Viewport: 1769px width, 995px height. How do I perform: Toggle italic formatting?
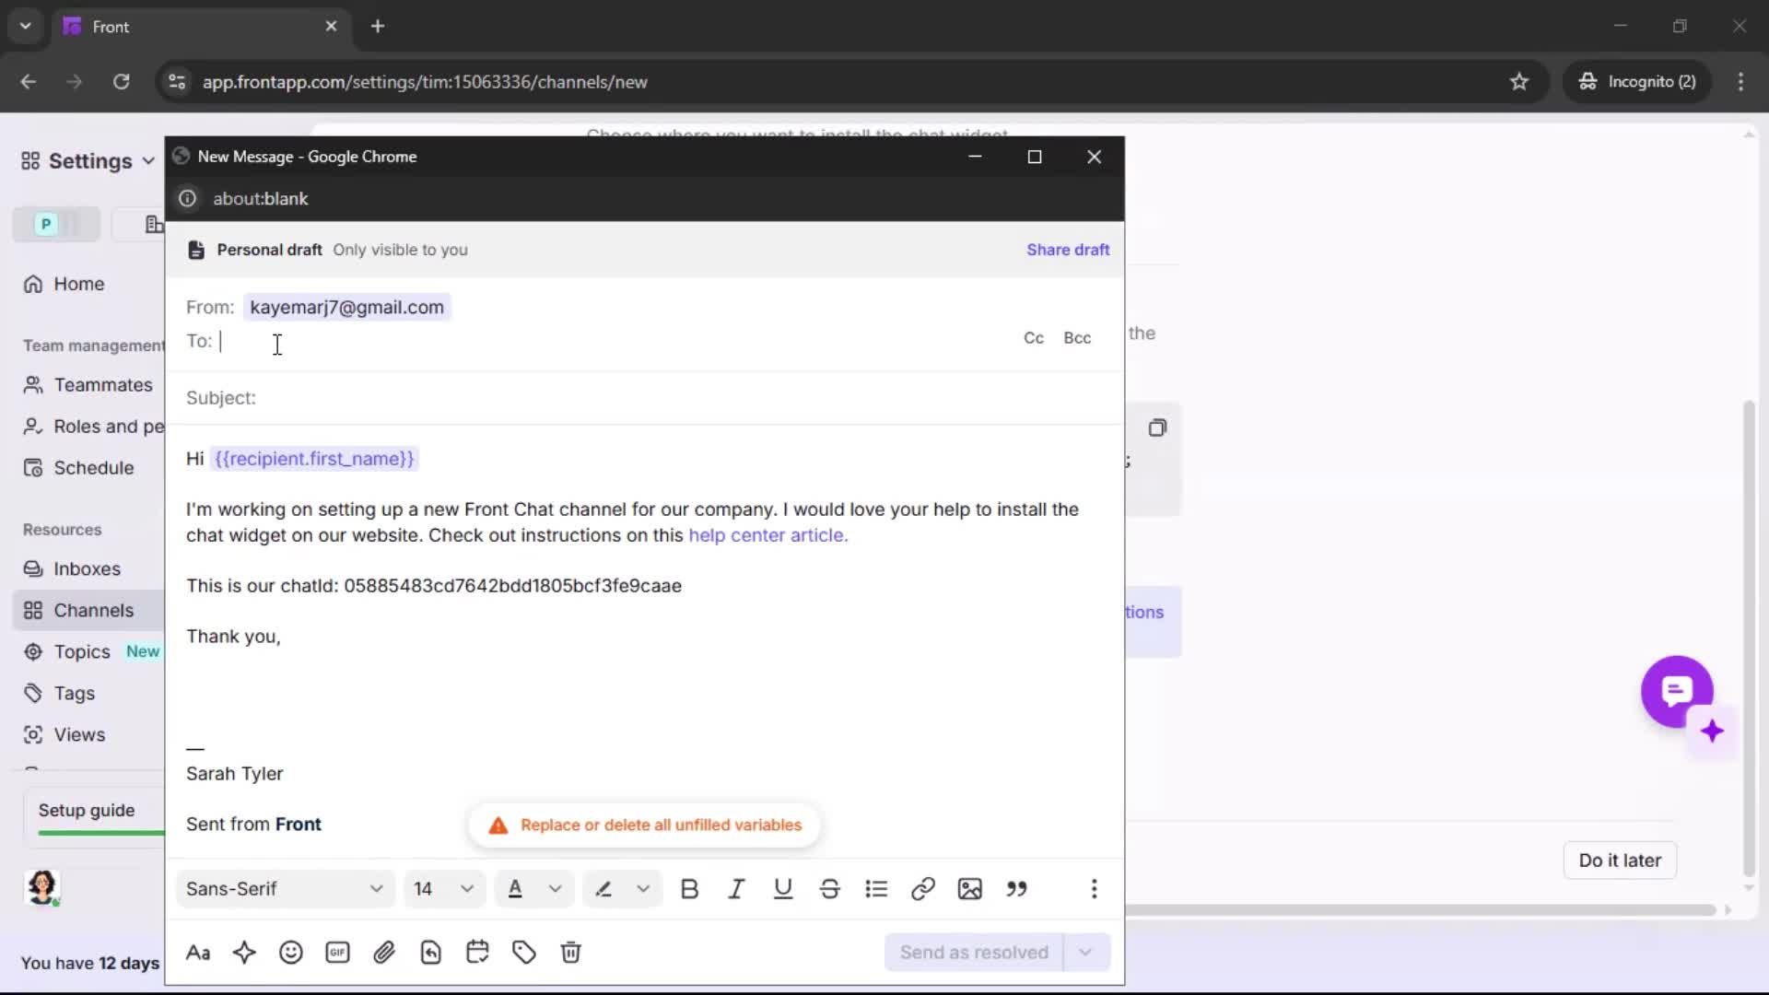pyautogui.click(x=736, y=888)
